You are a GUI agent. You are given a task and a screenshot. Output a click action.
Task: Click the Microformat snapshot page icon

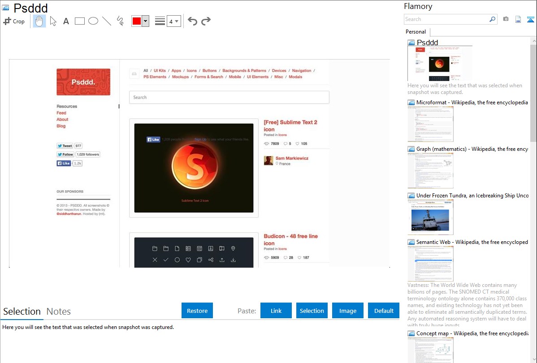coord(411,102)
